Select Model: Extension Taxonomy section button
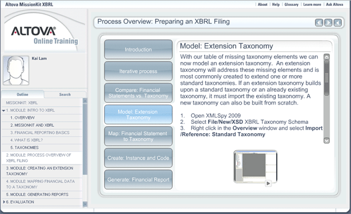The width and height of the screenshot is (351, 214). 138,115
